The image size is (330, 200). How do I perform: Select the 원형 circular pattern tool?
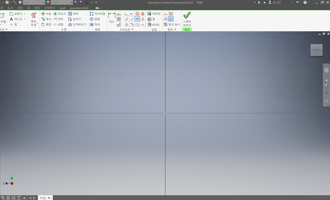point(95,19)
